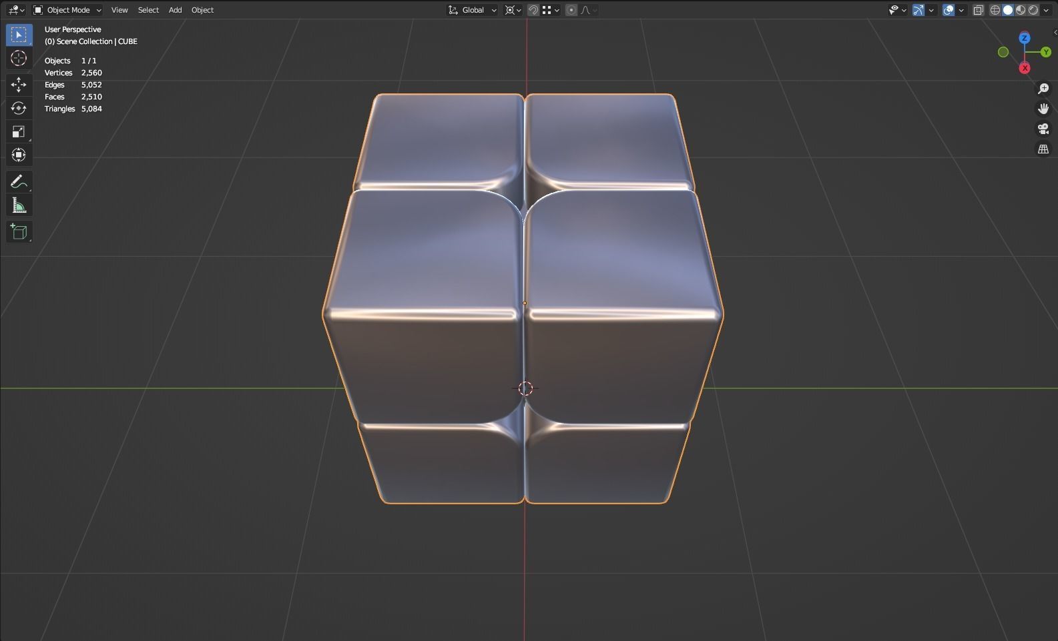Viewport: 1058px width, 641px height.
Task: Expand the shading options arrow
Action: pyautogui.click(x=1046, y=10)
